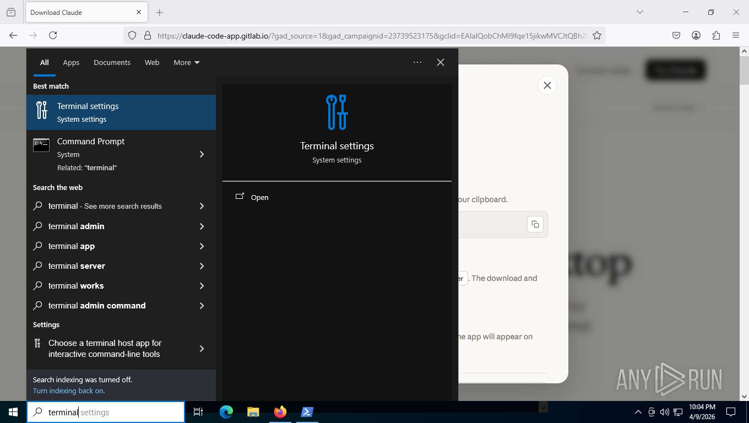
Task: Expand the 'Choose a terminal host app' setting arrow
Action: pyautogui.click(x=202, y=349)
